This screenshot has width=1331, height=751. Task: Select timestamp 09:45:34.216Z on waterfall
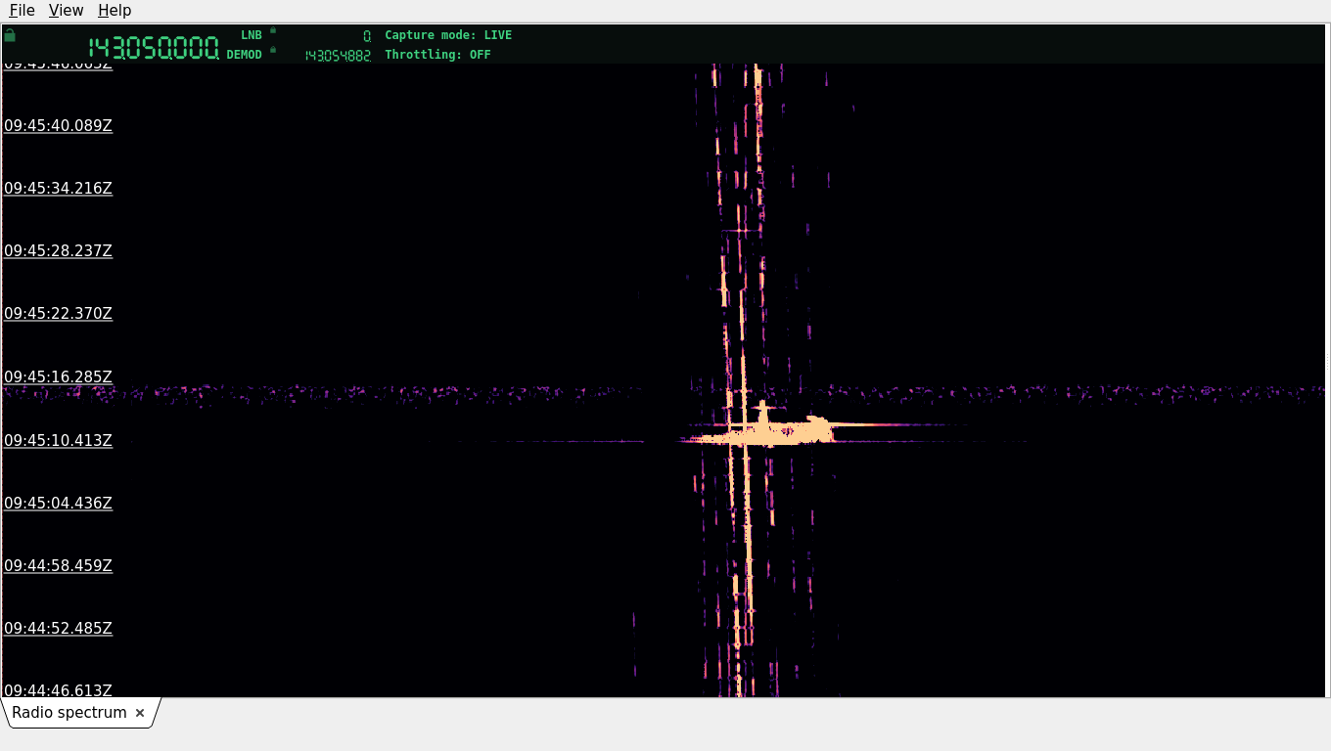[59, 189]
